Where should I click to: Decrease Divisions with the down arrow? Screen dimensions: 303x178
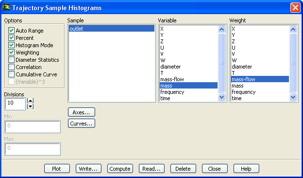coord(31,107)
